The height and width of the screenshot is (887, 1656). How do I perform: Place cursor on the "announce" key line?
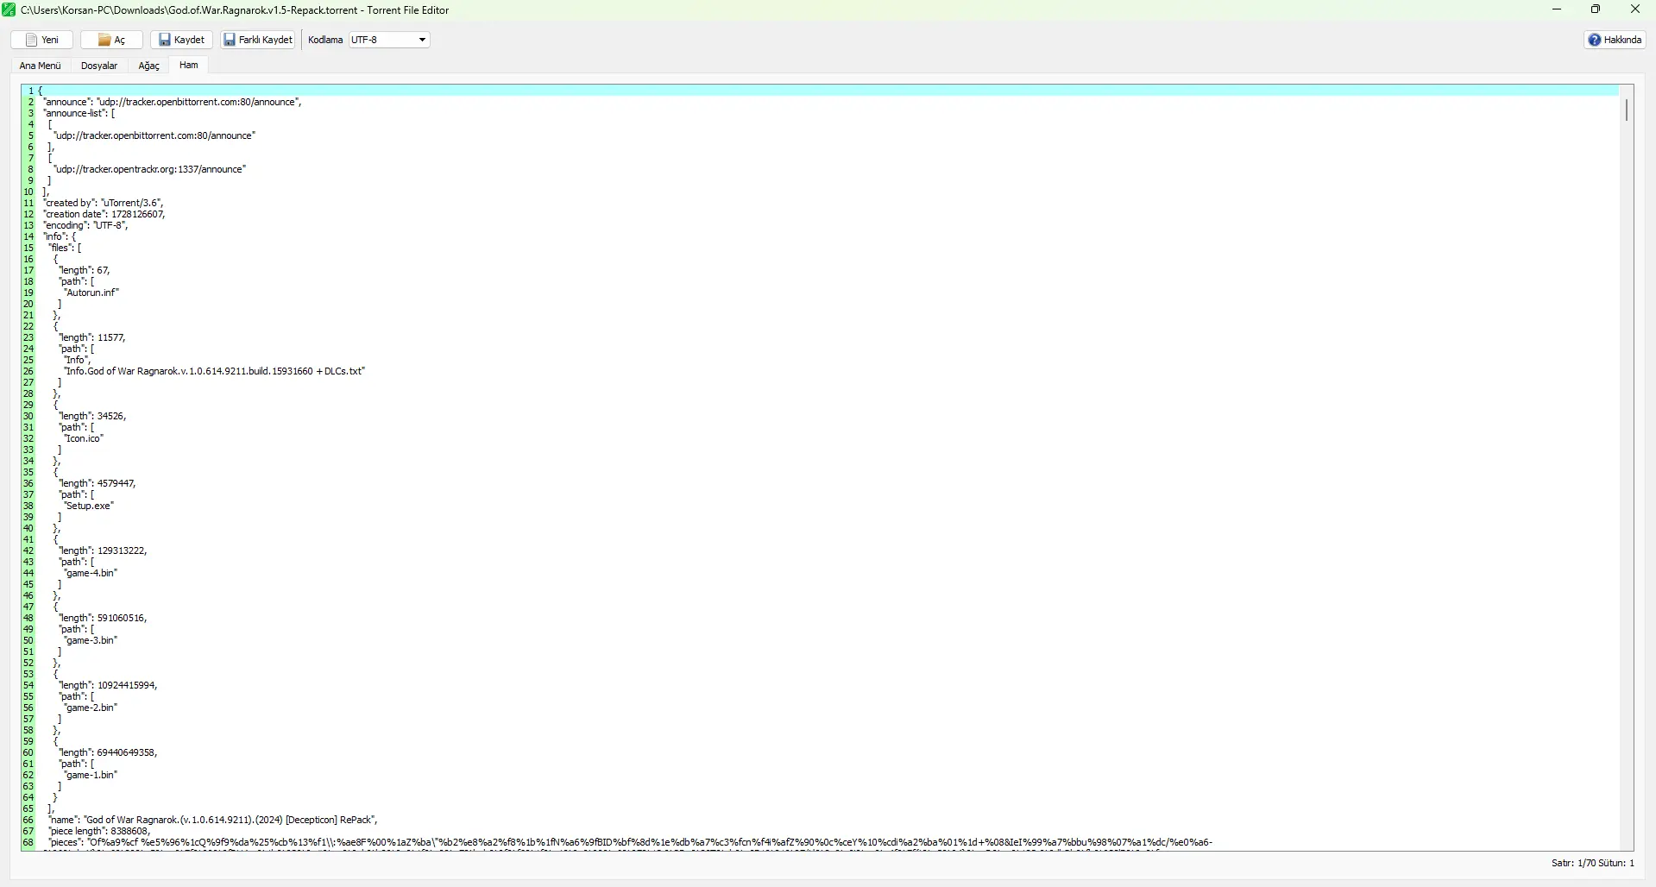tap(173, 102)
